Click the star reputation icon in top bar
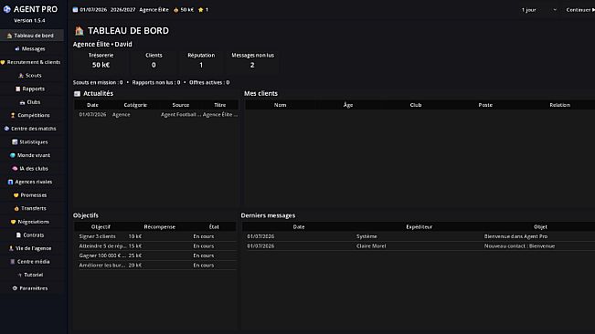This screenshot has height=334, width=595. pyautogui.click(x=201, y=10)
